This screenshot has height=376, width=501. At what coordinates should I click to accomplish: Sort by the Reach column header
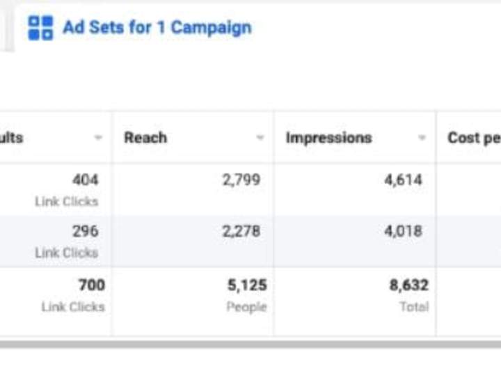pos(145,138)
